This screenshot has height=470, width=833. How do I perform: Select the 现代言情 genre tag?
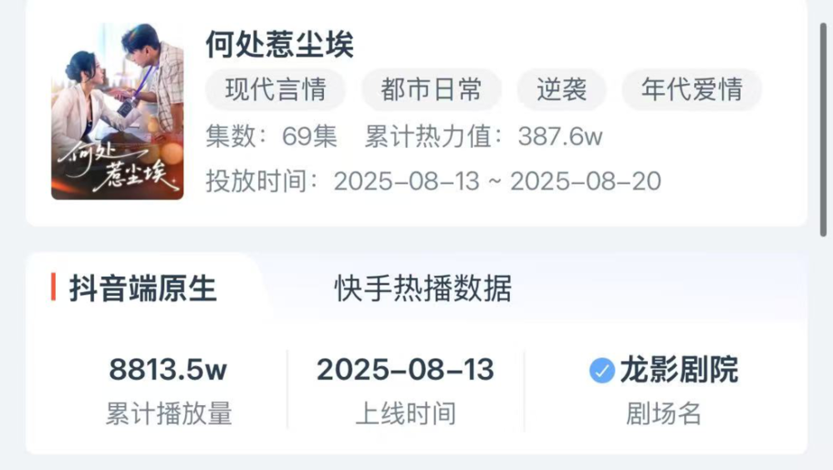276,90
